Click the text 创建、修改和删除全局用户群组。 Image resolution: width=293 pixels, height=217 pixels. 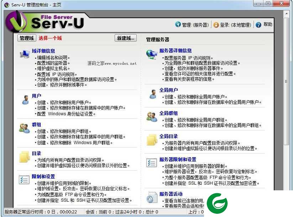tap(196, 120)
